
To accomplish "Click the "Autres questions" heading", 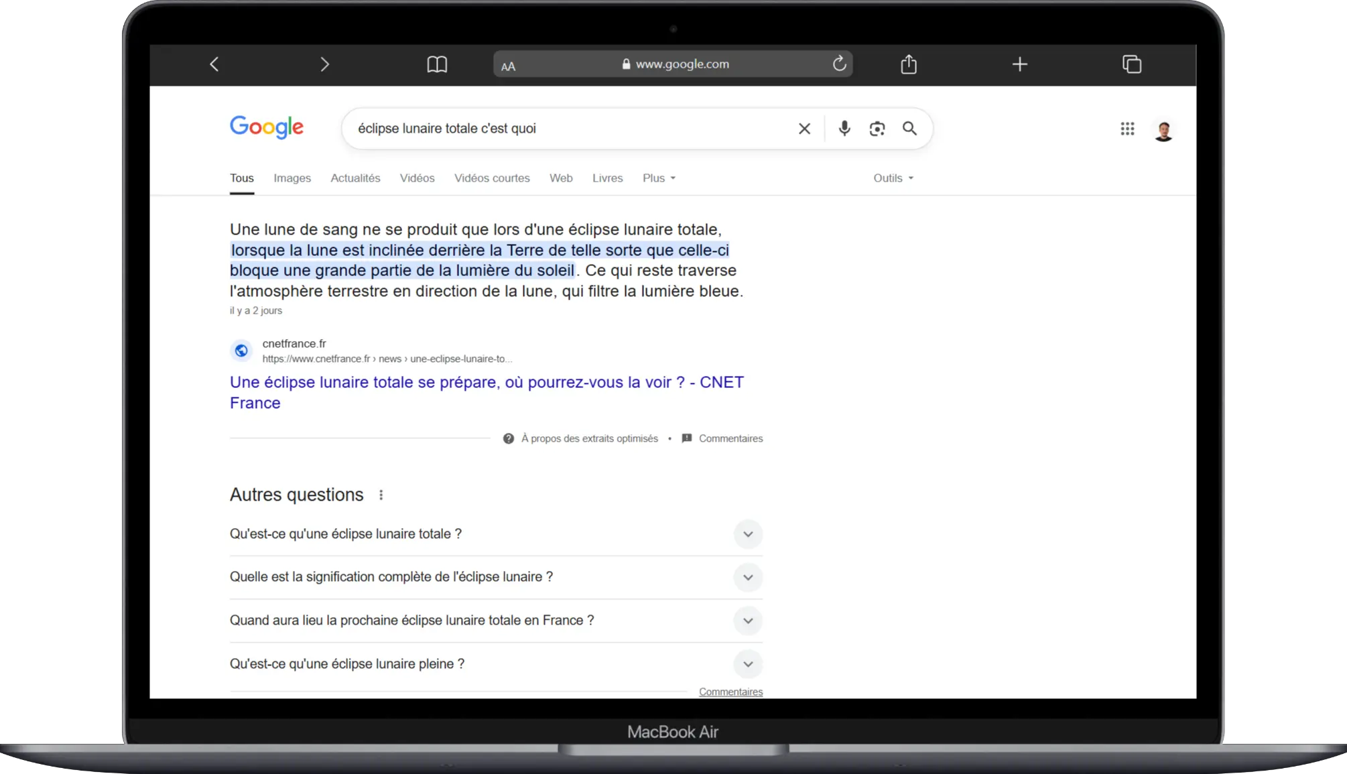I will 297,495.
